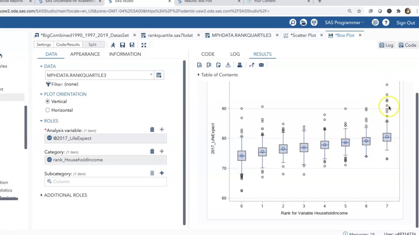Close the Box Plot tab
The width and height of the screenshot is (419, 235).
click(360, 35)
